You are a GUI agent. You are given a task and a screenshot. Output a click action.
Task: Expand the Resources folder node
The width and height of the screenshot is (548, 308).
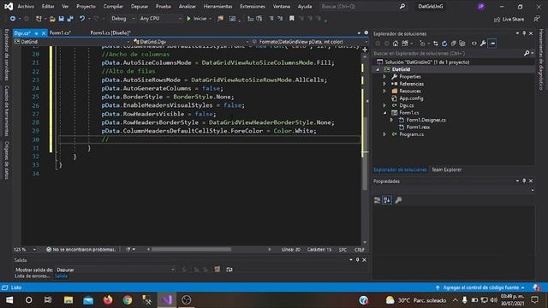[x=384, y=91]
